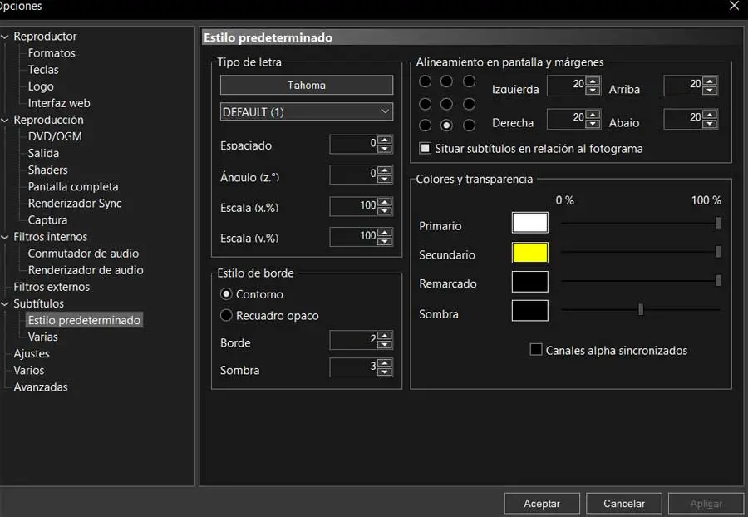
Task: Click the Tahoma font button
Action: pyautogui.click(x=306, y=85)
